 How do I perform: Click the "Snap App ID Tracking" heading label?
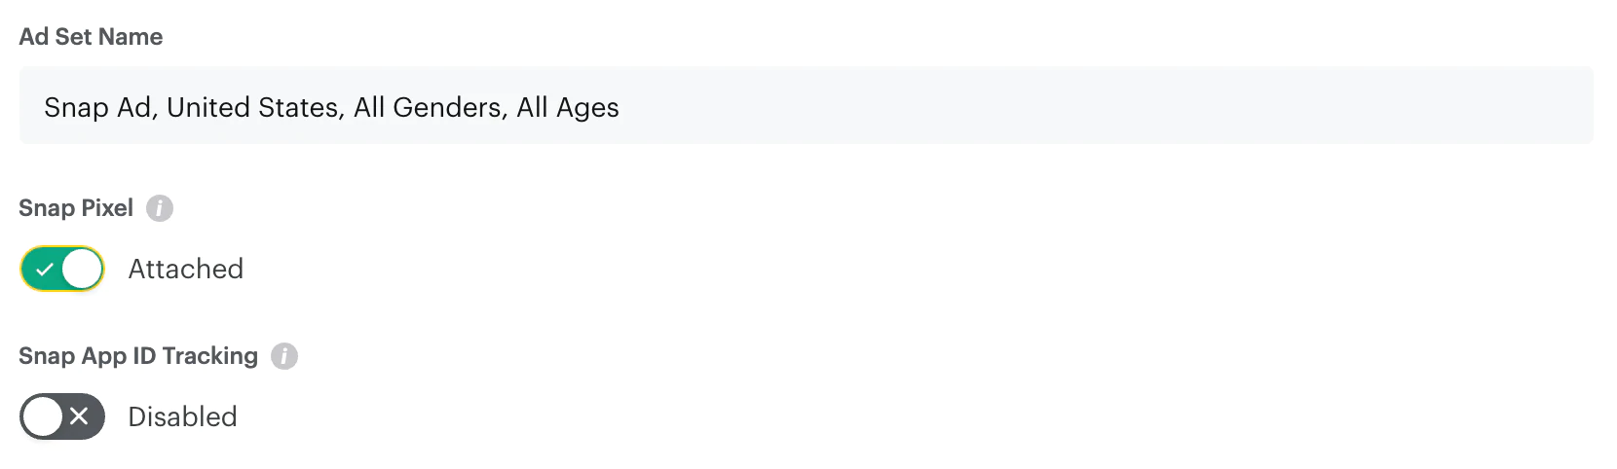click(138, 356)
